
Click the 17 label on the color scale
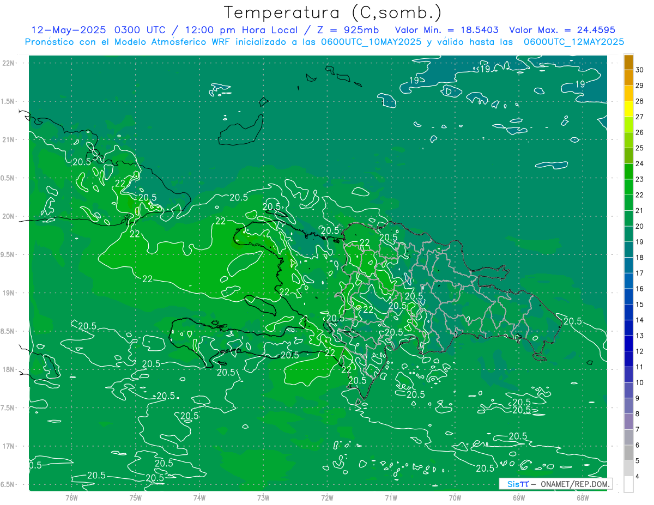[640, 273]
